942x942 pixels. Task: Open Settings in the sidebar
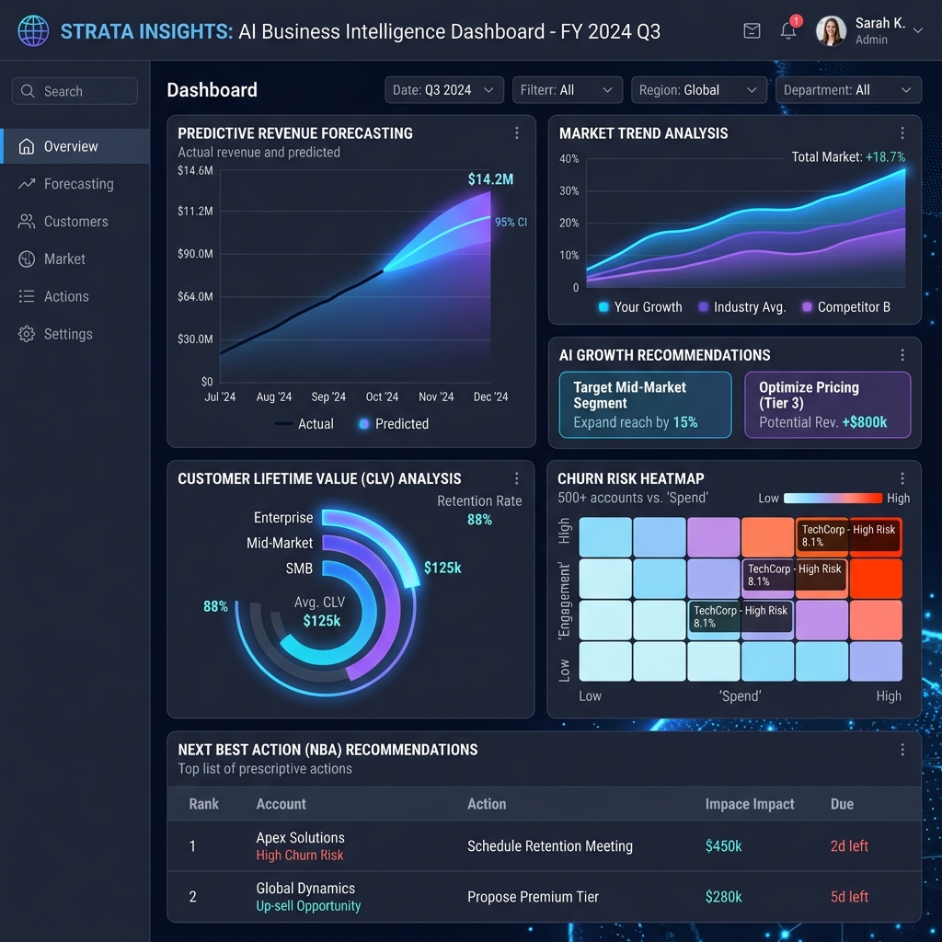[x=75, y=334]
